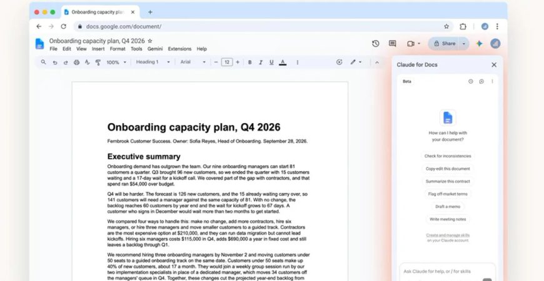
Task: Click the Share button
Action: [445, 44]
